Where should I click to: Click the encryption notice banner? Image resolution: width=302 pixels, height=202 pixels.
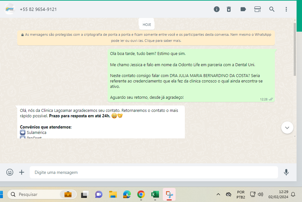point(146,38)
